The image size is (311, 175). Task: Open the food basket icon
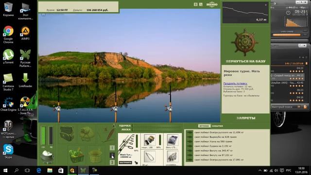coord(76,156)
